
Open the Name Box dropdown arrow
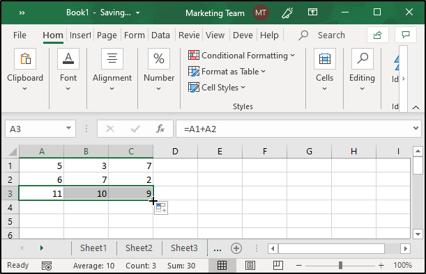69,128
